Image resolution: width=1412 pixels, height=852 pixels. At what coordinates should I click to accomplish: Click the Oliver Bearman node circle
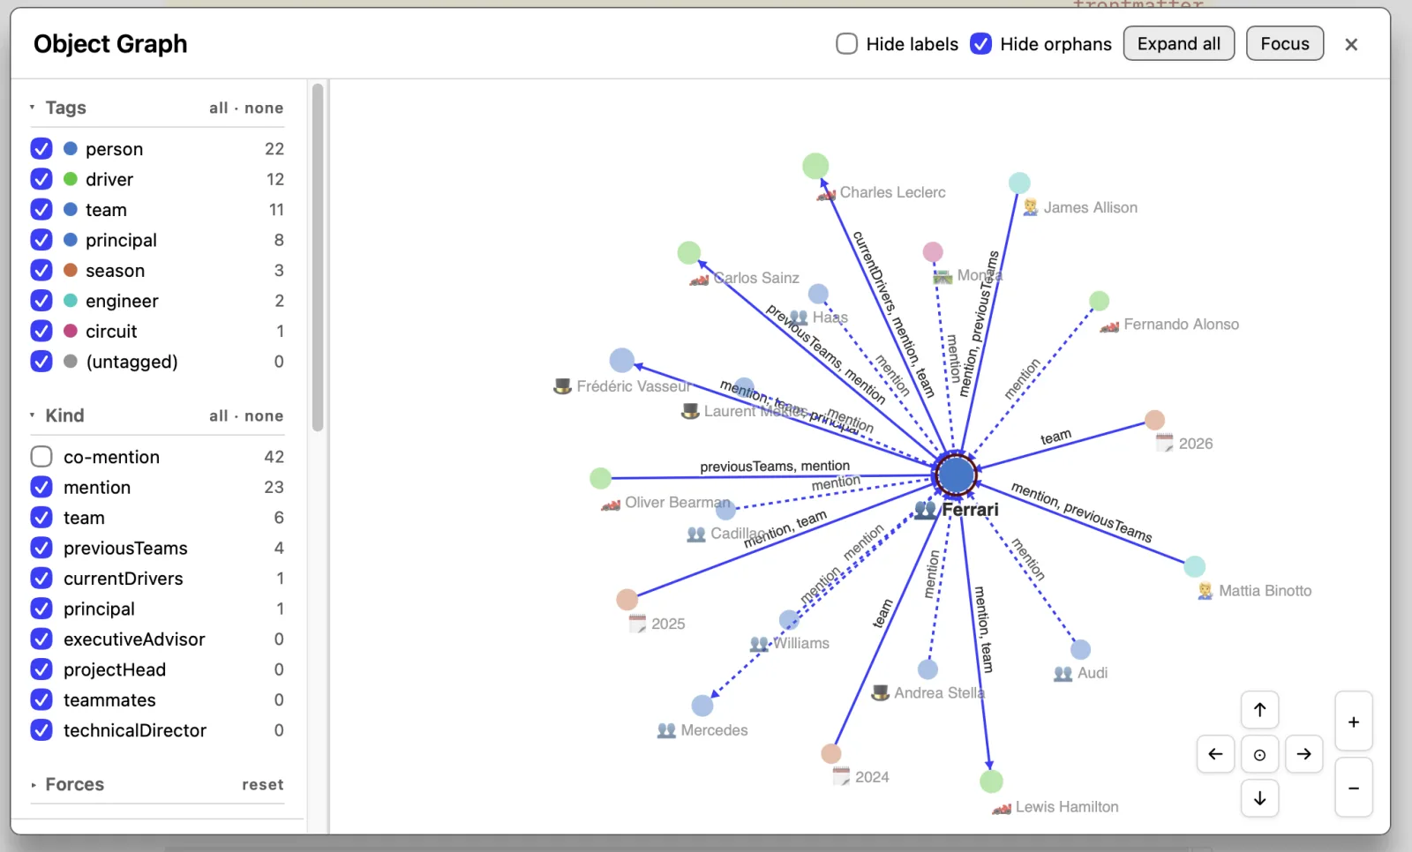pyautogui.click(x=601, y=478)
